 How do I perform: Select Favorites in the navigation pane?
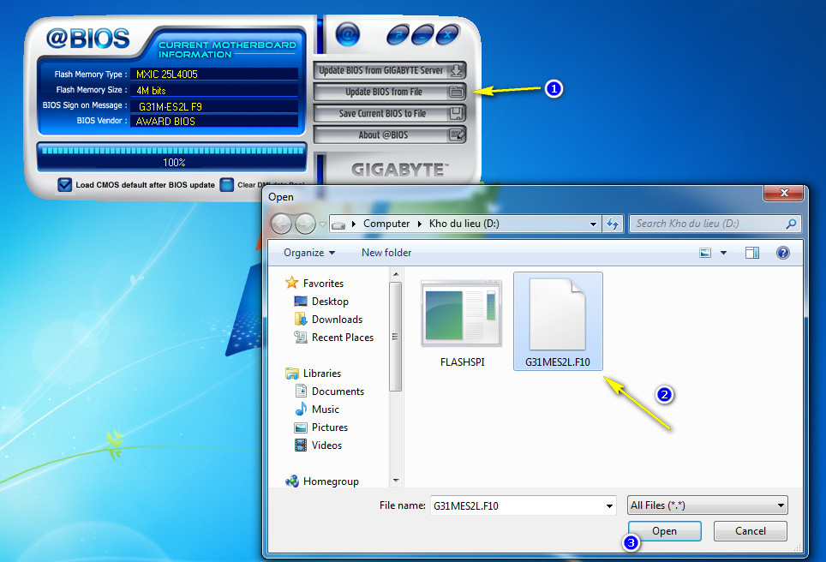coord(323,284)
